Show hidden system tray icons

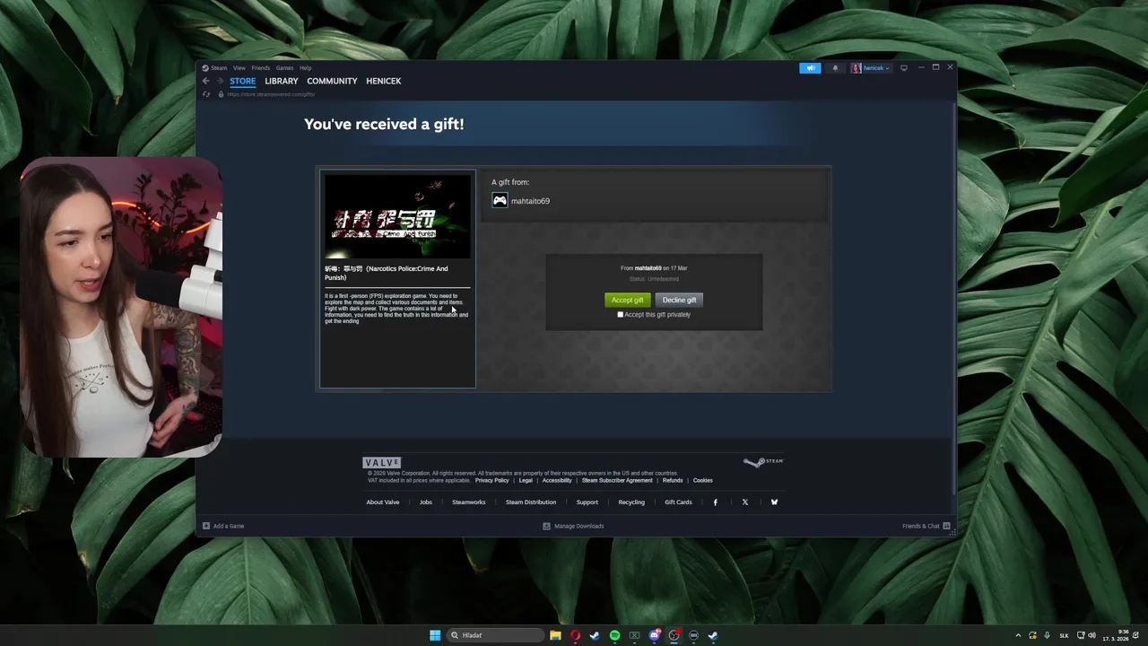pos(1018,635)
